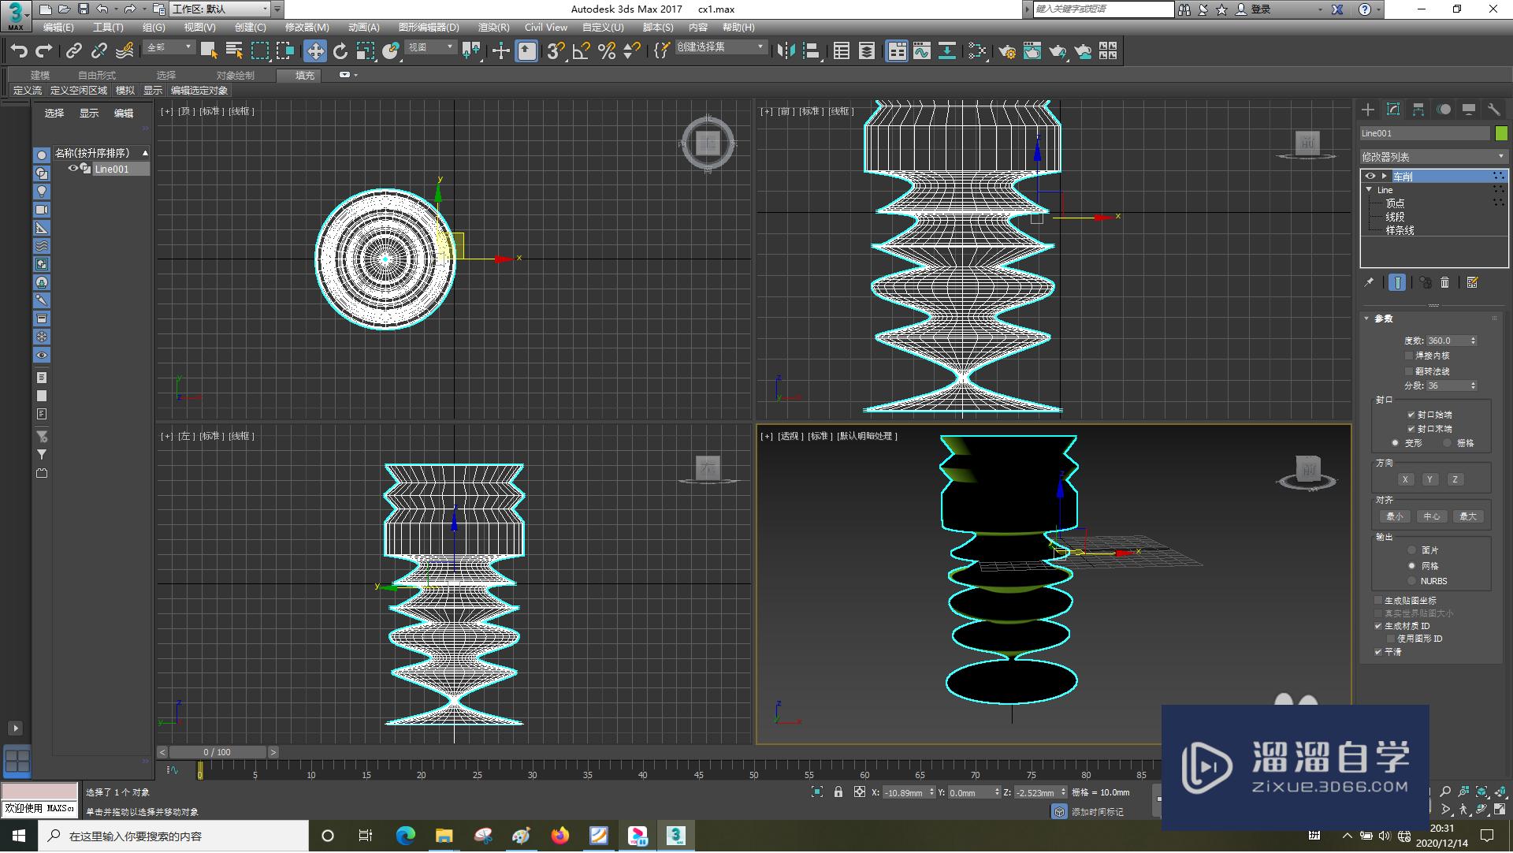Open the 修改器列表 dropdown
The image size is (1513, 853).
click(1433, 157)
